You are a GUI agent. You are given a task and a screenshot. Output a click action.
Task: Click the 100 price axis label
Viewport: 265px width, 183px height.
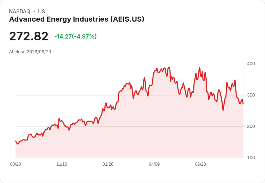[251, 158]
